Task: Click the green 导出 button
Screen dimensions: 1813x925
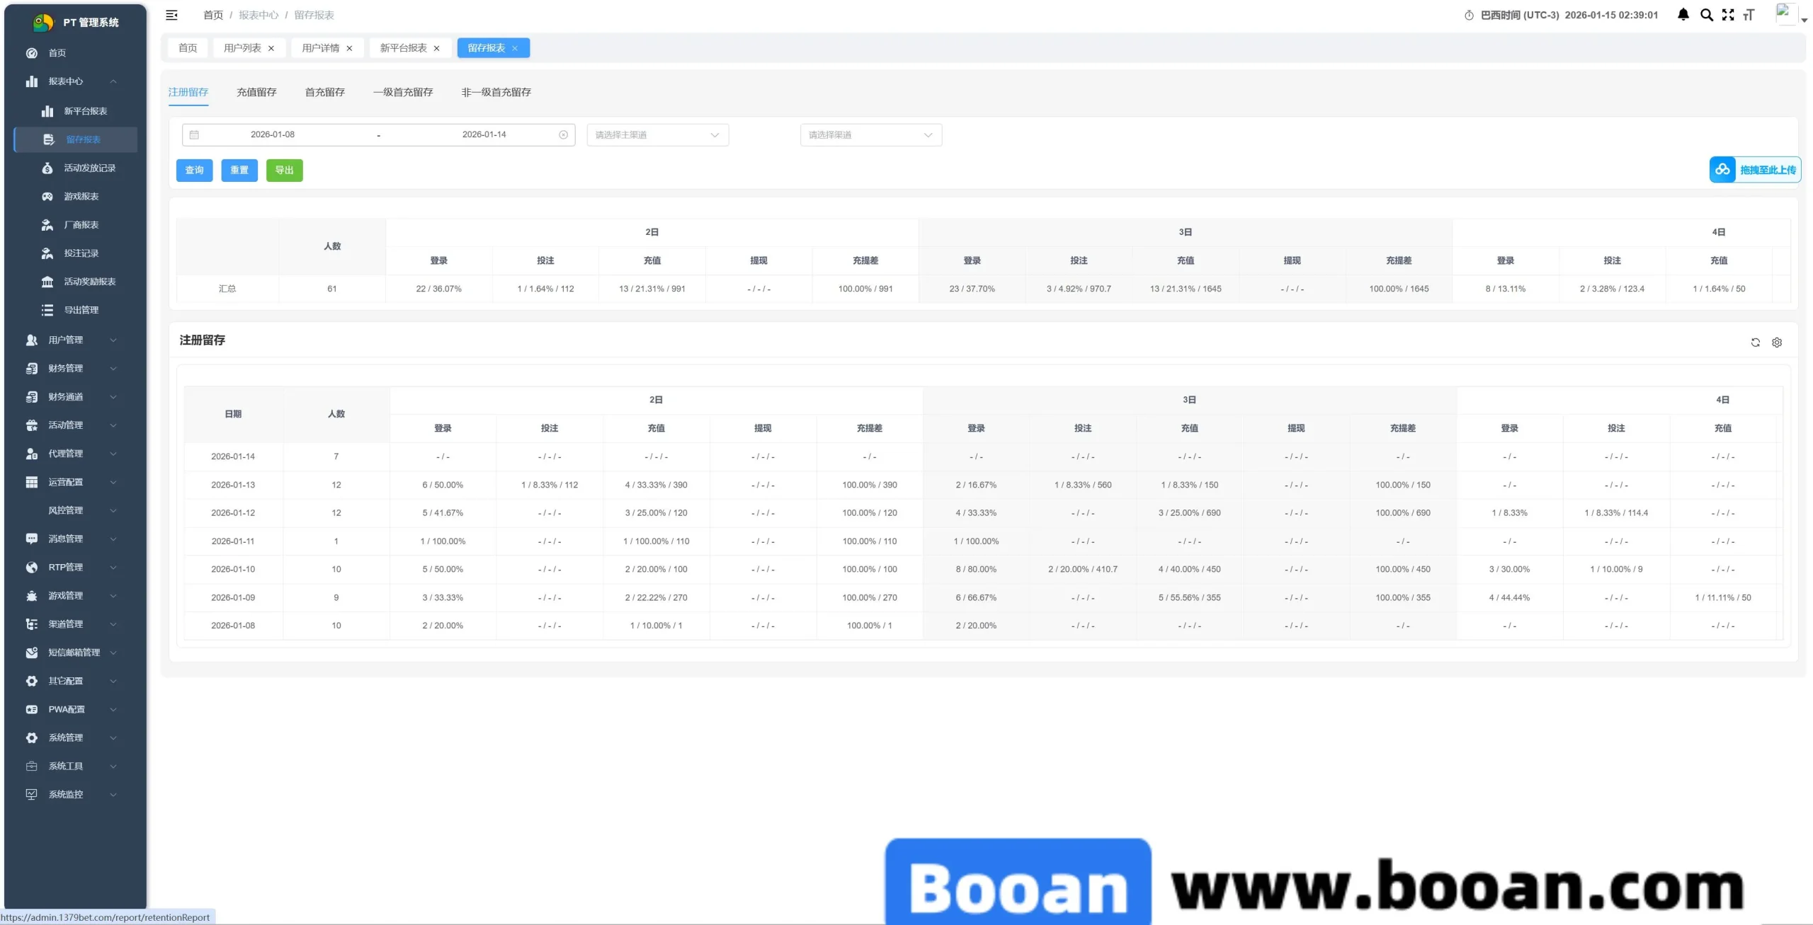Action: (284, 170)
